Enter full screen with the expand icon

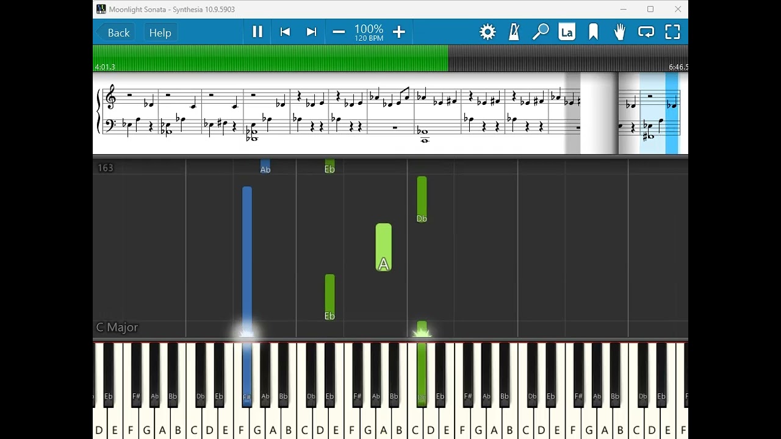point(672,32)
